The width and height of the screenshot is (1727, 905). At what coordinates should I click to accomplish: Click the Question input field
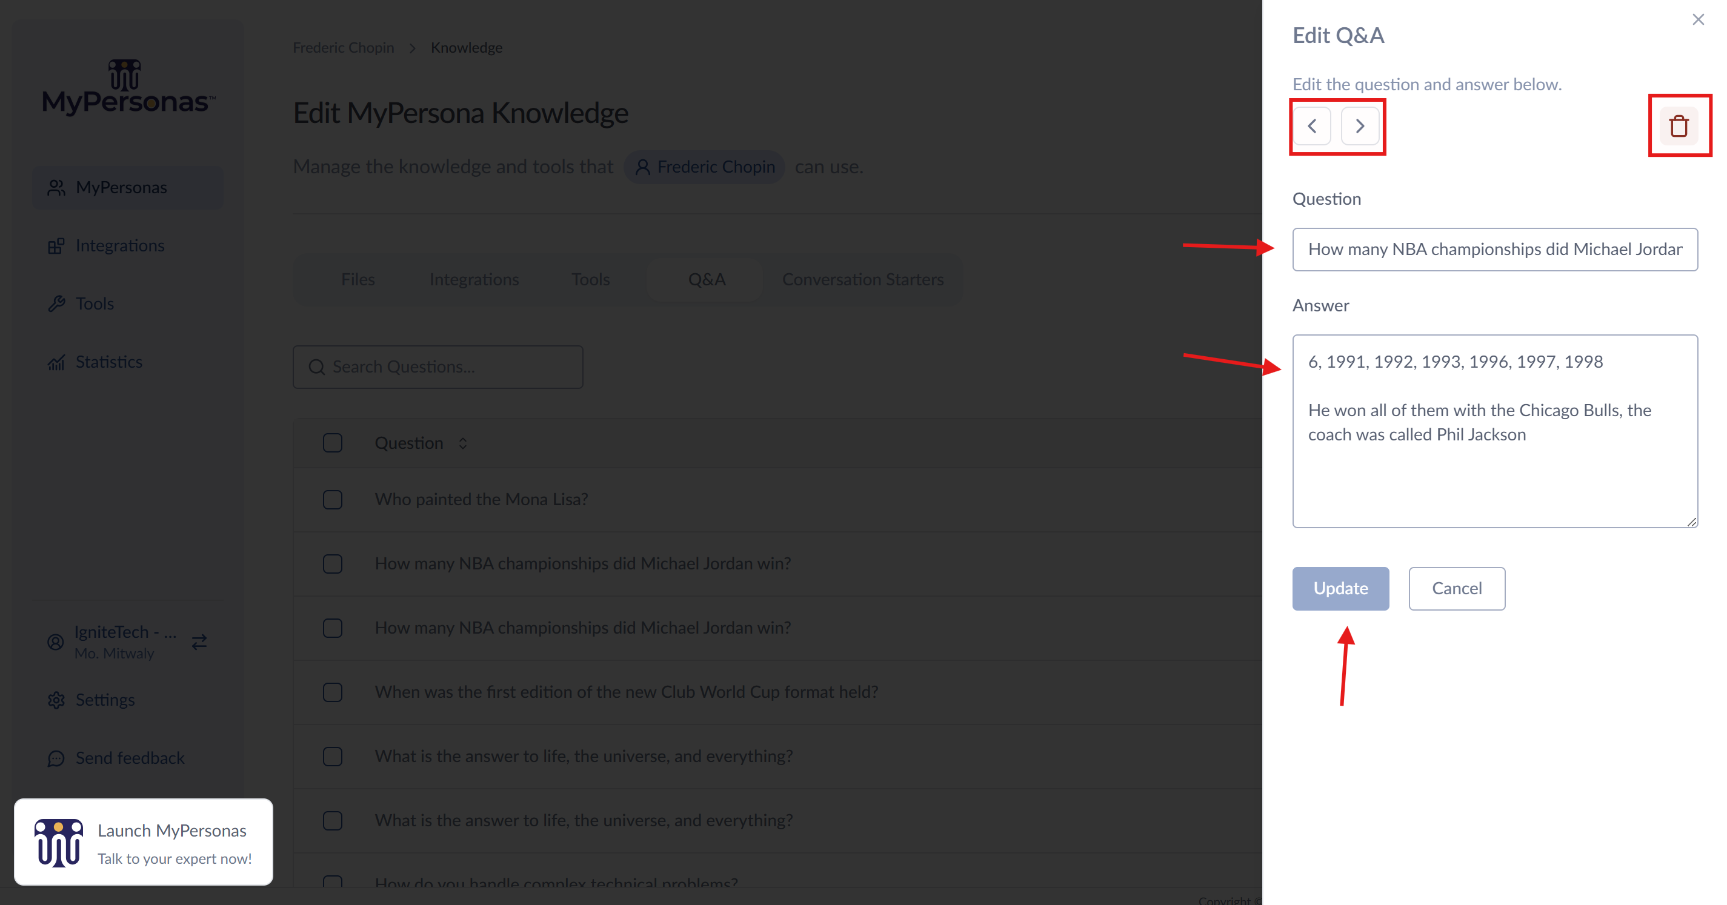pyautogui.click(x=1494, y=250)
